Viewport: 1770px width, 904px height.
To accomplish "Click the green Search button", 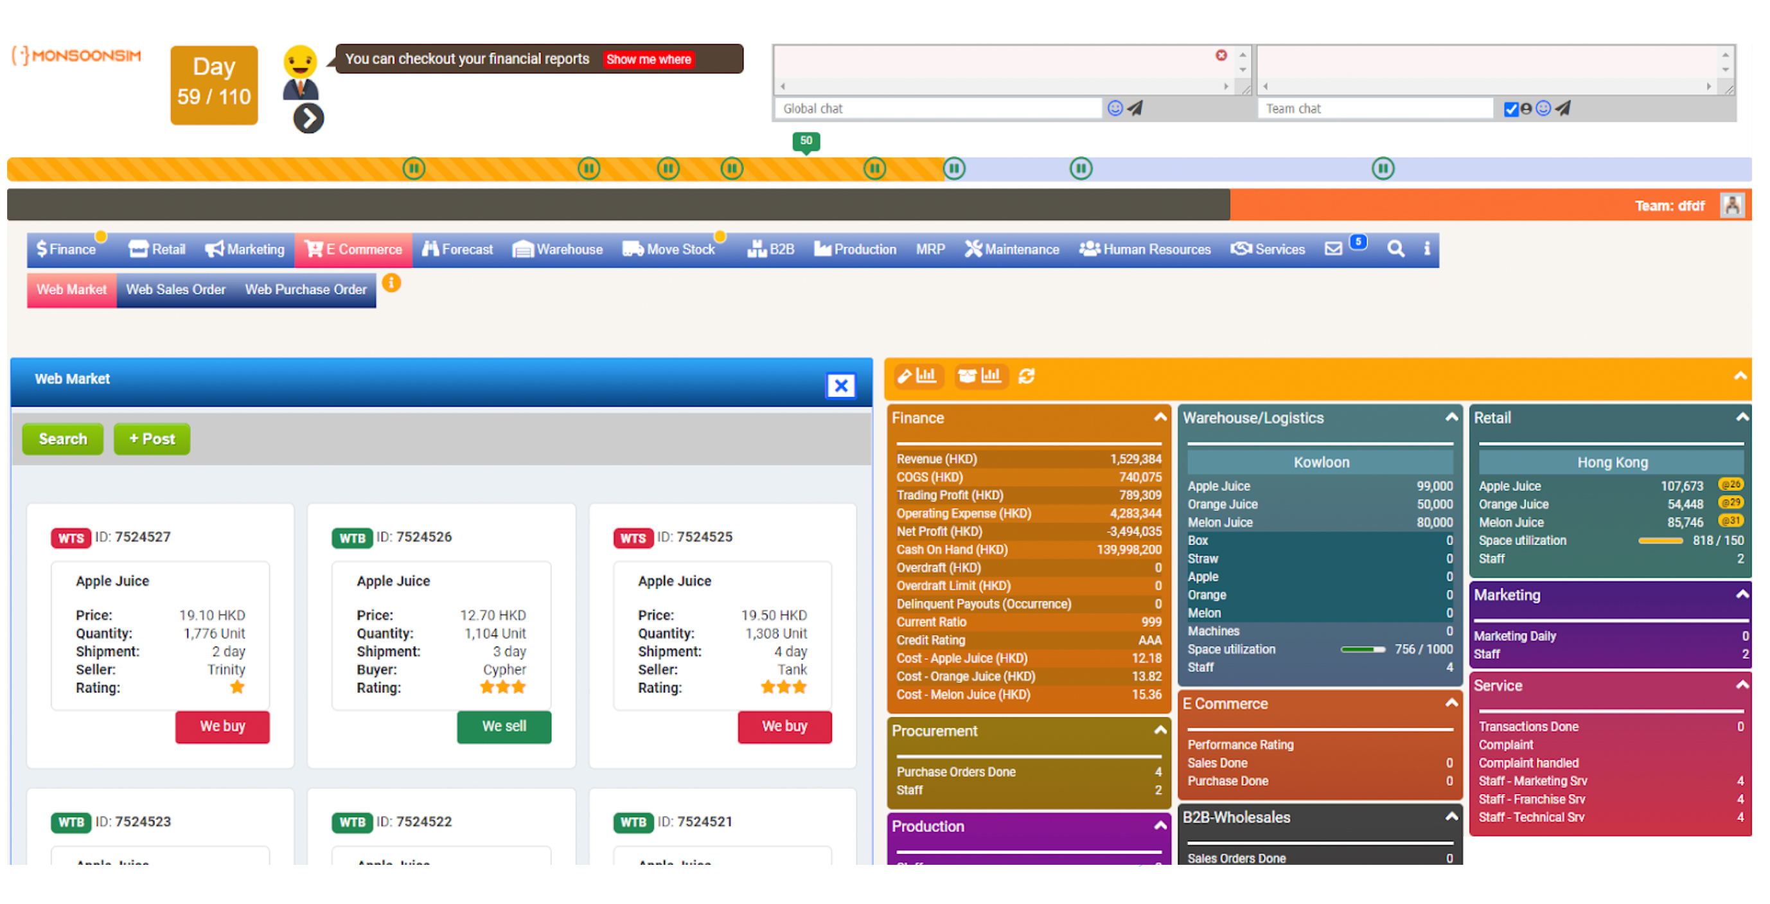I will click(x=62, y=439).
